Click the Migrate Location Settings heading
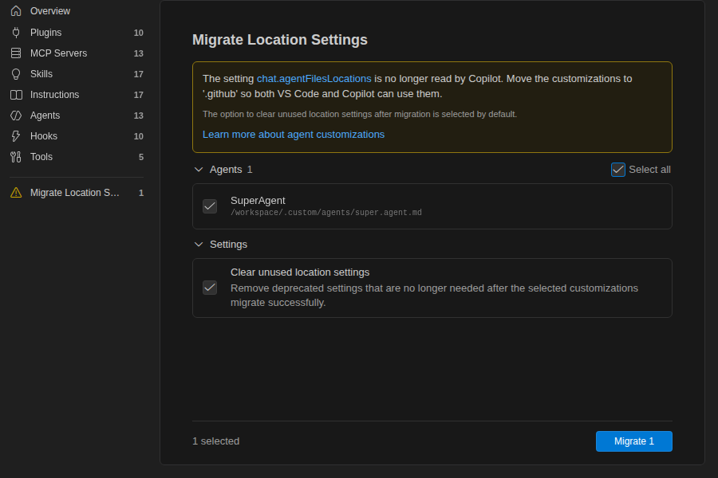The image size is (718, 478). click(x=280, y=40)
